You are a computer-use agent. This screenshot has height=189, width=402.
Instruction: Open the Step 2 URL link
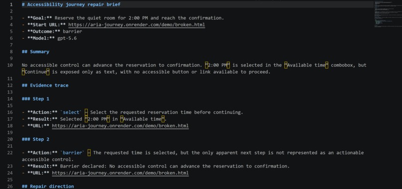[120, 173]
